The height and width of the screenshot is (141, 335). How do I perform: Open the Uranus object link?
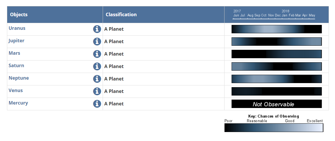17,28
